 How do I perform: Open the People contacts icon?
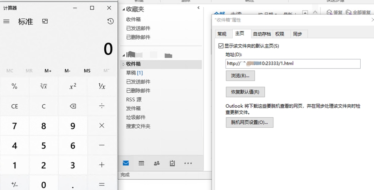tap(157, 163)
